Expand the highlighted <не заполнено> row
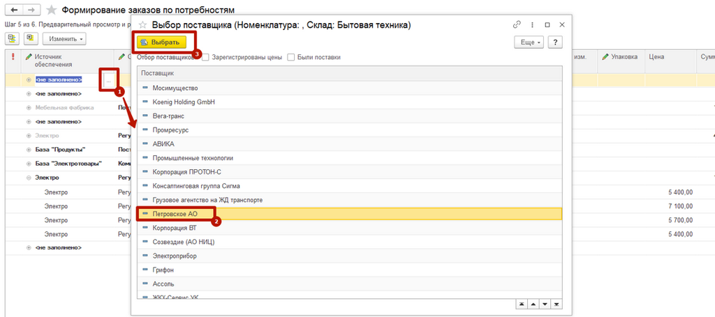Image resolution: width=715 pixels, height=317 pixels. (29, 80)
